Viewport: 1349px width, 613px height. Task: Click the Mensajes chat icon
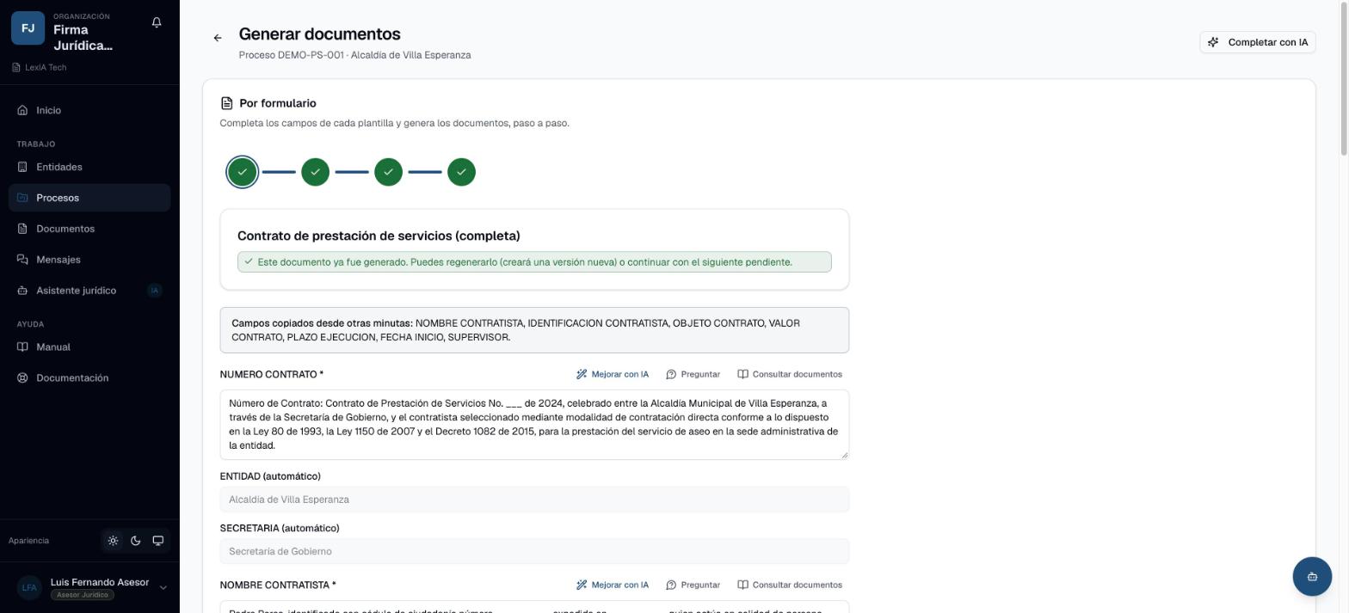(x=22, y=260)
